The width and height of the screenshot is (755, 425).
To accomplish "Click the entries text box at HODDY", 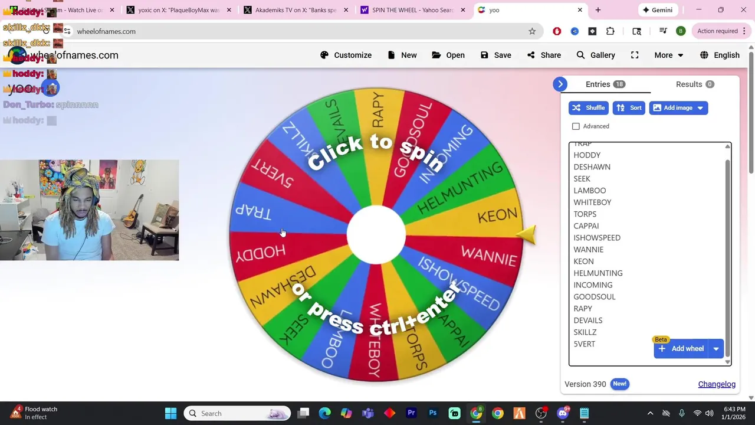I will click(x=587, y=155).
